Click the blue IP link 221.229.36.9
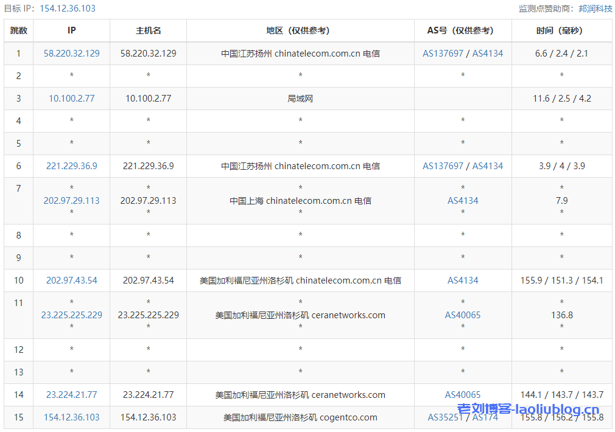 point(72,166)
